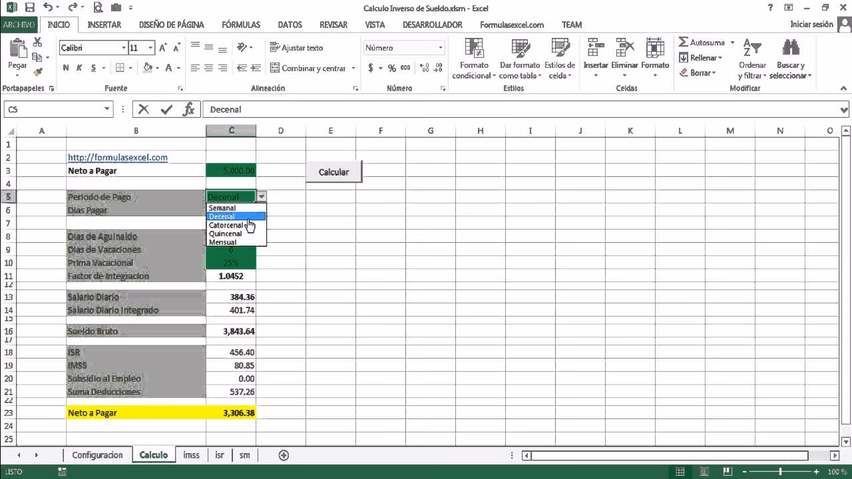
Task: Align cell text to the middle
Action: (x=209, y=47)
